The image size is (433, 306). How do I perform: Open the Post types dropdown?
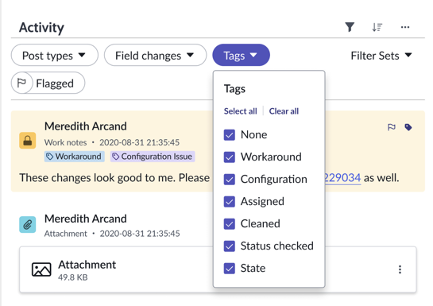(x=54, y=55)
